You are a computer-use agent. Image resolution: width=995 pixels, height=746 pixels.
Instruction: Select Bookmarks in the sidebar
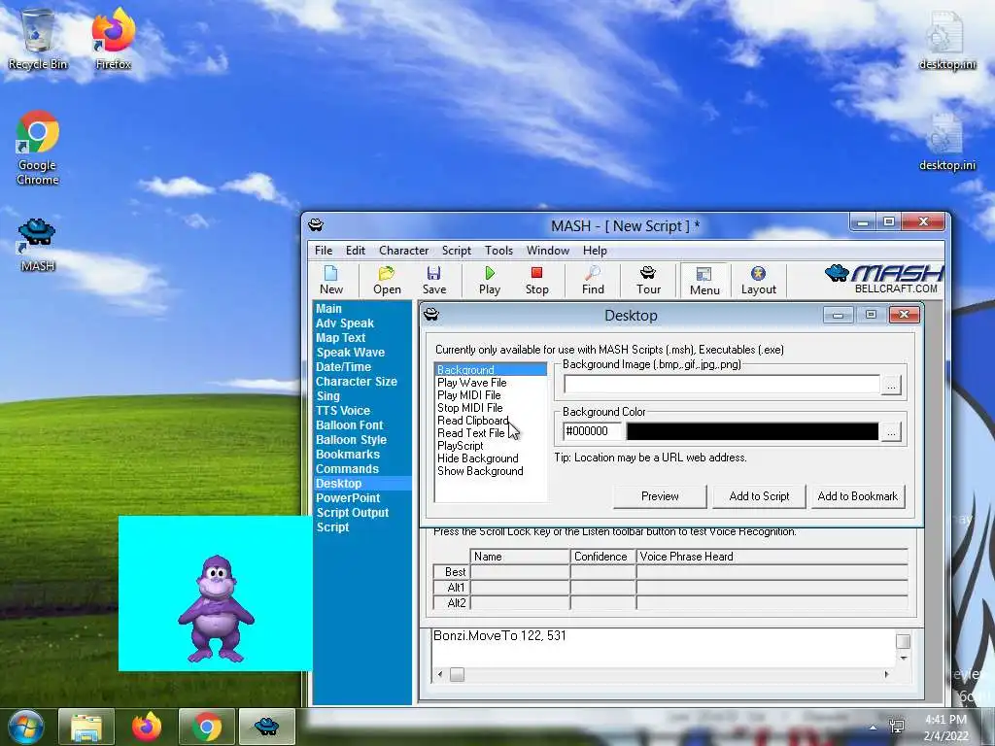click(348, 455)
